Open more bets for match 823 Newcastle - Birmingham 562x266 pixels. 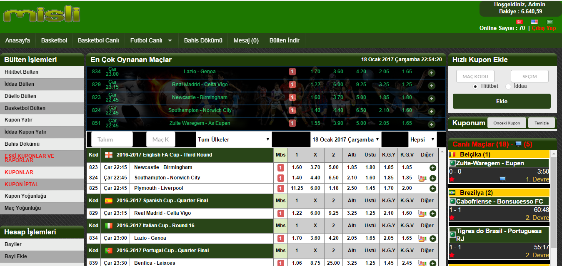pos(433,168)
